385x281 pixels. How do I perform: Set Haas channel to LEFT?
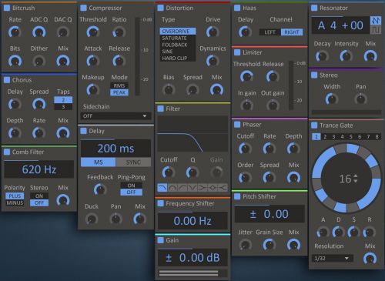(270, 32)
